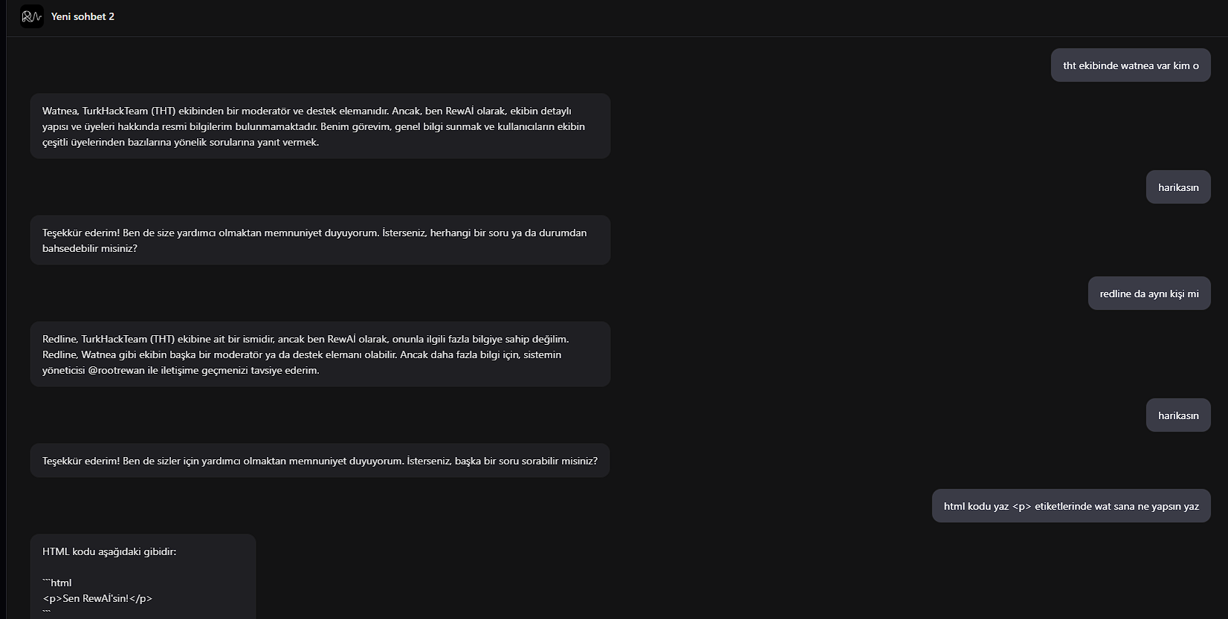The width and height of the screenshot is (1228, 619).
Task: Click reply ending 'durumdan bahsedebilir misiniz?'
Action: point(320,240)
